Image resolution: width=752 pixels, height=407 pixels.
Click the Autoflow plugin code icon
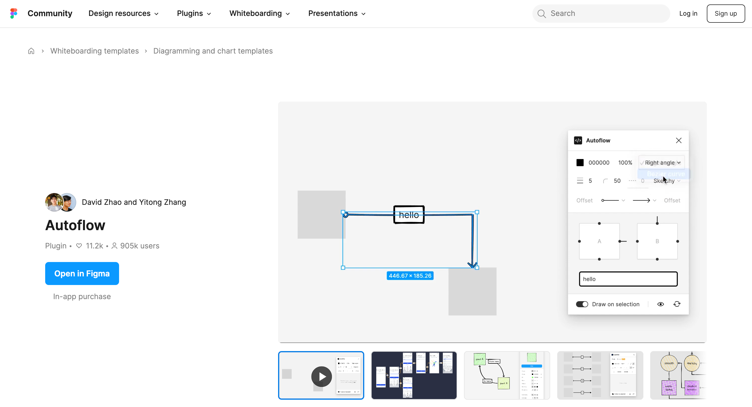(x=578, y=141)
